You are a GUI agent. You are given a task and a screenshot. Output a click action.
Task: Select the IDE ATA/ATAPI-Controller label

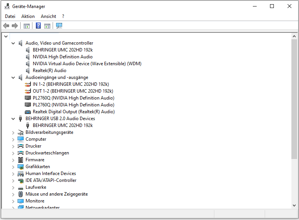pyautogui.click(x=51, y=180)
